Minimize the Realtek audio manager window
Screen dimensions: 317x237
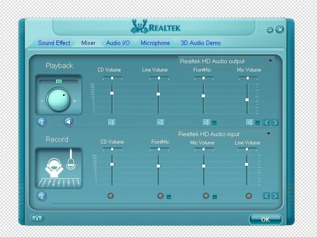(270, 30)
